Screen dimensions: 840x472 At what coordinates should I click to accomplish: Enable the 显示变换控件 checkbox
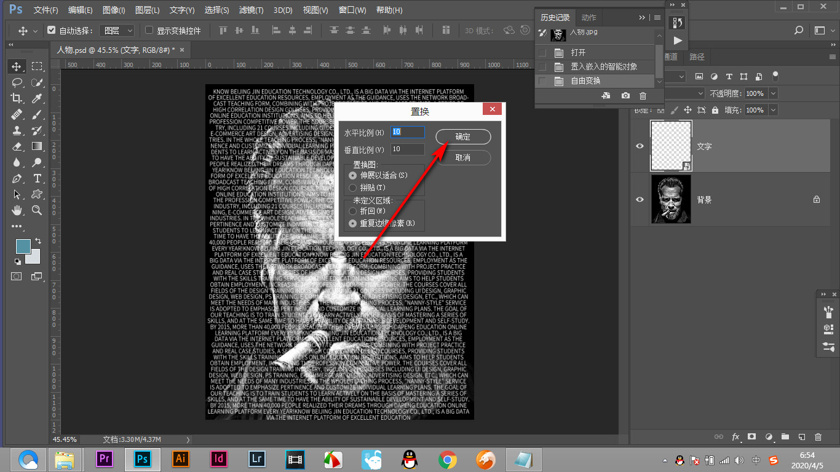pyautogui.click(x=149, y=30)
